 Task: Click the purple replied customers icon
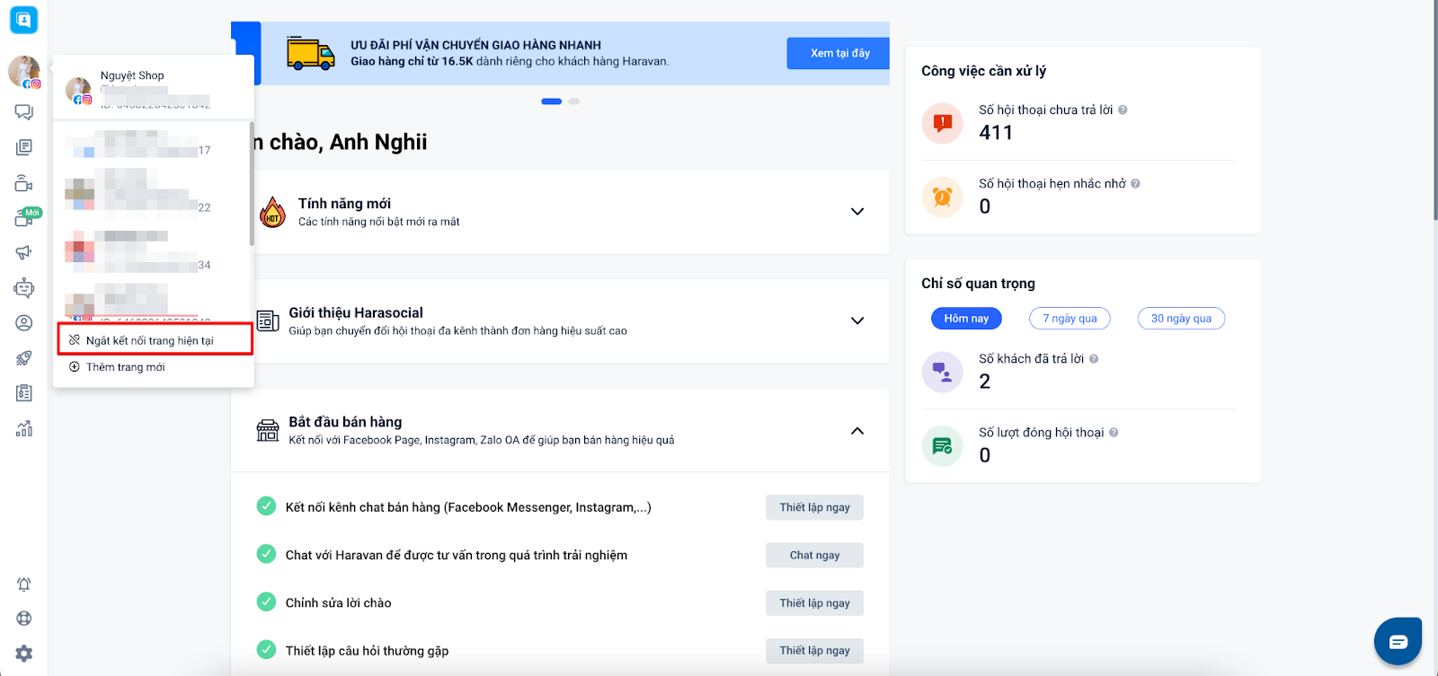coord(943,372)
